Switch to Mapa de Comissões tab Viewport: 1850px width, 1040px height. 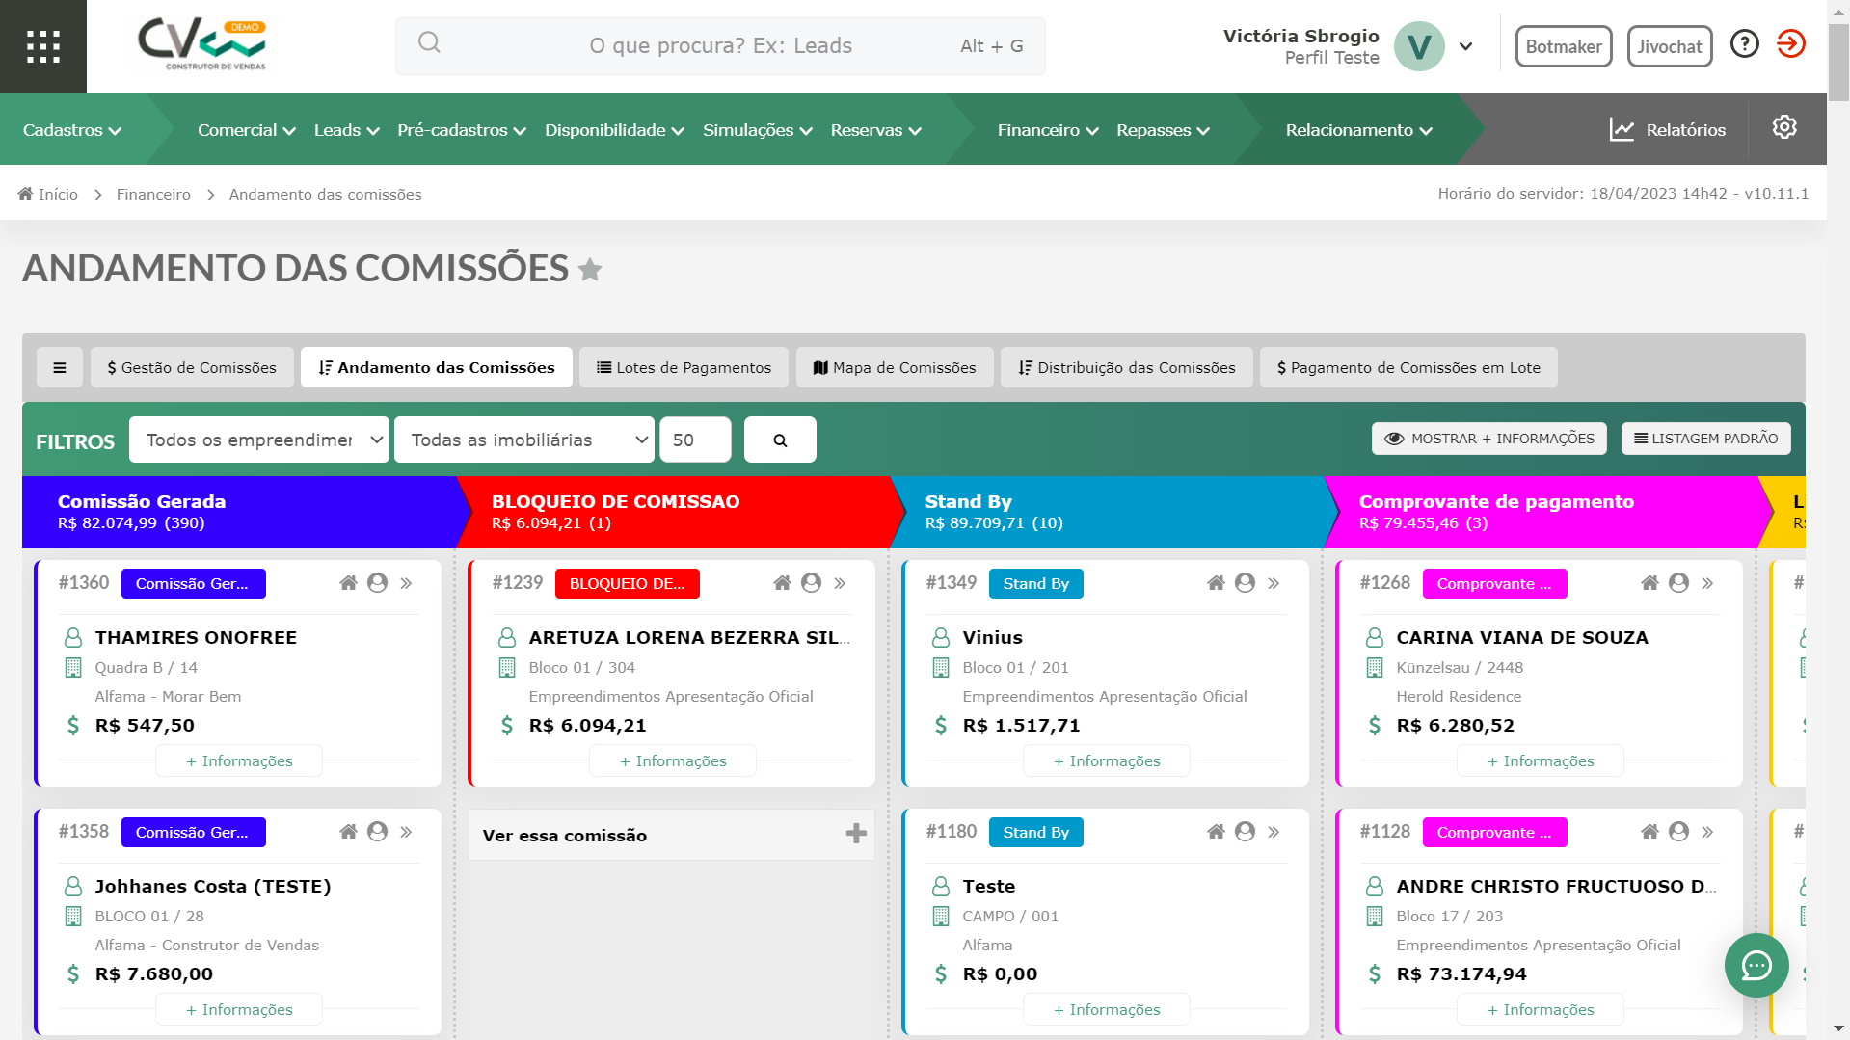click(894, 367)
